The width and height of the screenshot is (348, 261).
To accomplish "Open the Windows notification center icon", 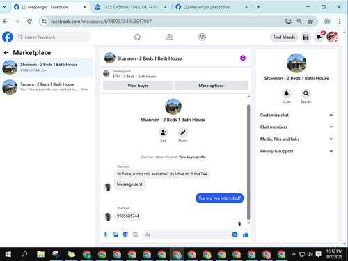I will pyautogui.click(x=318, y=254).
